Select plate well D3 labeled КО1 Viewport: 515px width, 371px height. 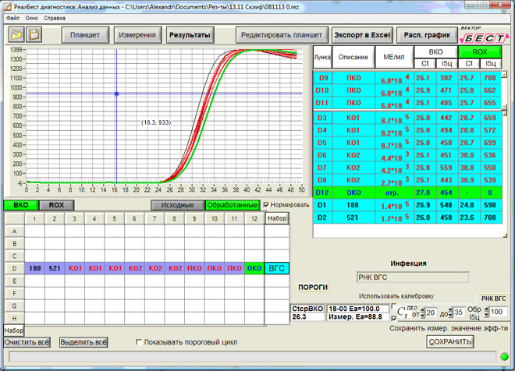75,268
